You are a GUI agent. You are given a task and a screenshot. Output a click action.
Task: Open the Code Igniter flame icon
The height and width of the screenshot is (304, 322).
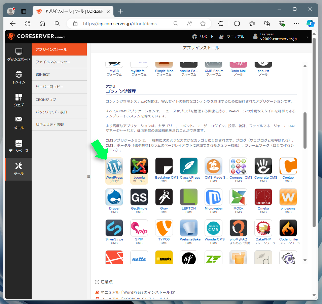point(288,228)
